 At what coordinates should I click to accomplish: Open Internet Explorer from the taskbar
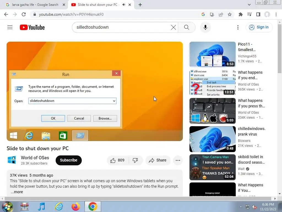pos(59,206)
